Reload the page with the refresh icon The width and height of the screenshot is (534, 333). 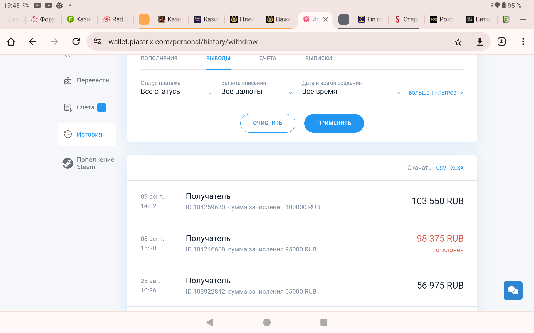(x=76, y=42)
